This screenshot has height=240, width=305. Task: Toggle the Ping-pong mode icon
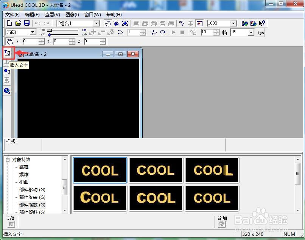coord(154,32)
